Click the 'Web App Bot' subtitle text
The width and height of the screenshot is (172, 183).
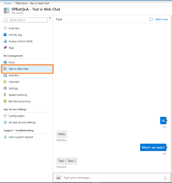click(17, 13)
